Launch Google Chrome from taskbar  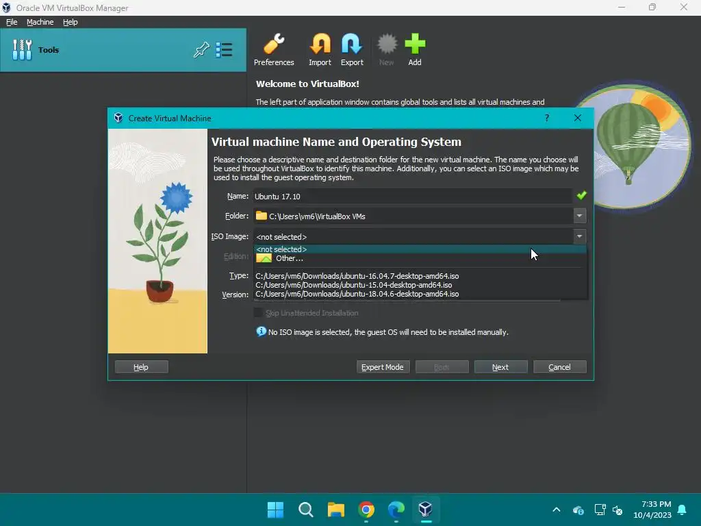click(x=366, y=510)
